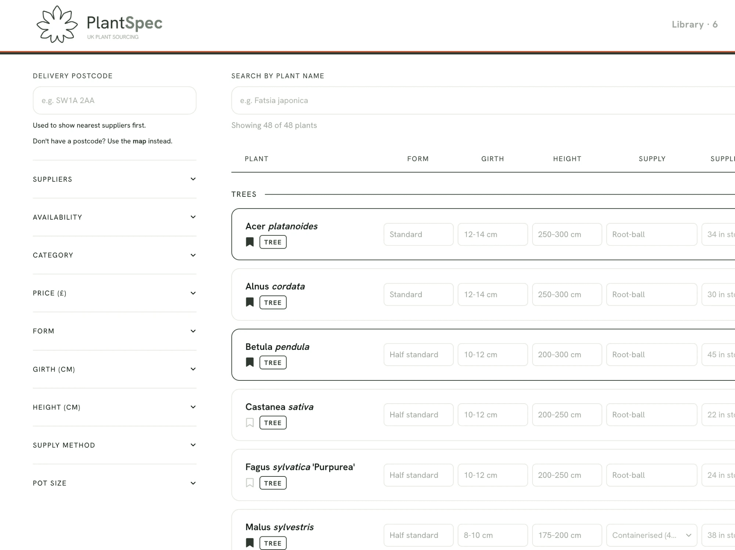Open the Library · 6 link
735x550 pixels.
[695, 25]
